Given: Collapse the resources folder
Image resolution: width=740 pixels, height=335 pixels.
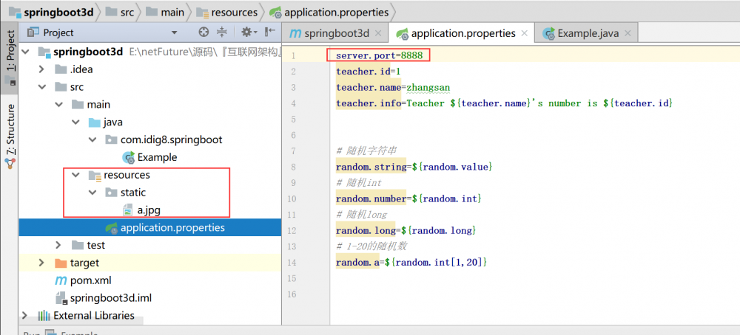Looking at the screenshot, I should point(76,175).
